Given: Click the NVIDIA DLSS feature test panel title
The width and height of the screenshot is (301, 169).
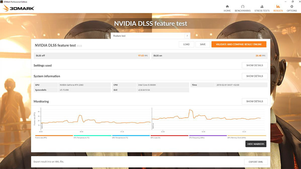Looking at the screenshot, I should coord(55,45).
